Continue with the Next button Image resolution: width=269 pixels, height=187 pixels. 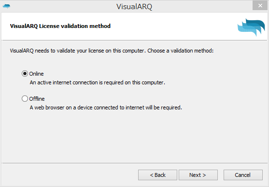(198, 175)
